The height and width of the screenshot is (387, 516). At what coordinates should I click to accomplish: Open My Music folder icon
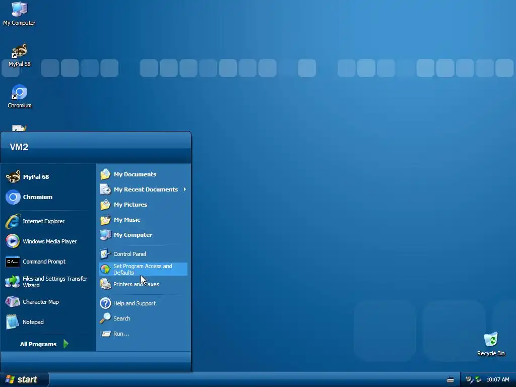point(105,220)
